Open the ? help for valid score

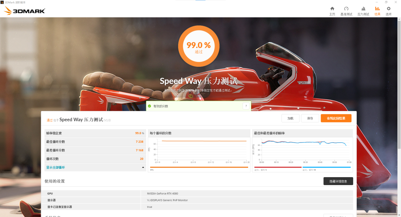coord(246,106)
